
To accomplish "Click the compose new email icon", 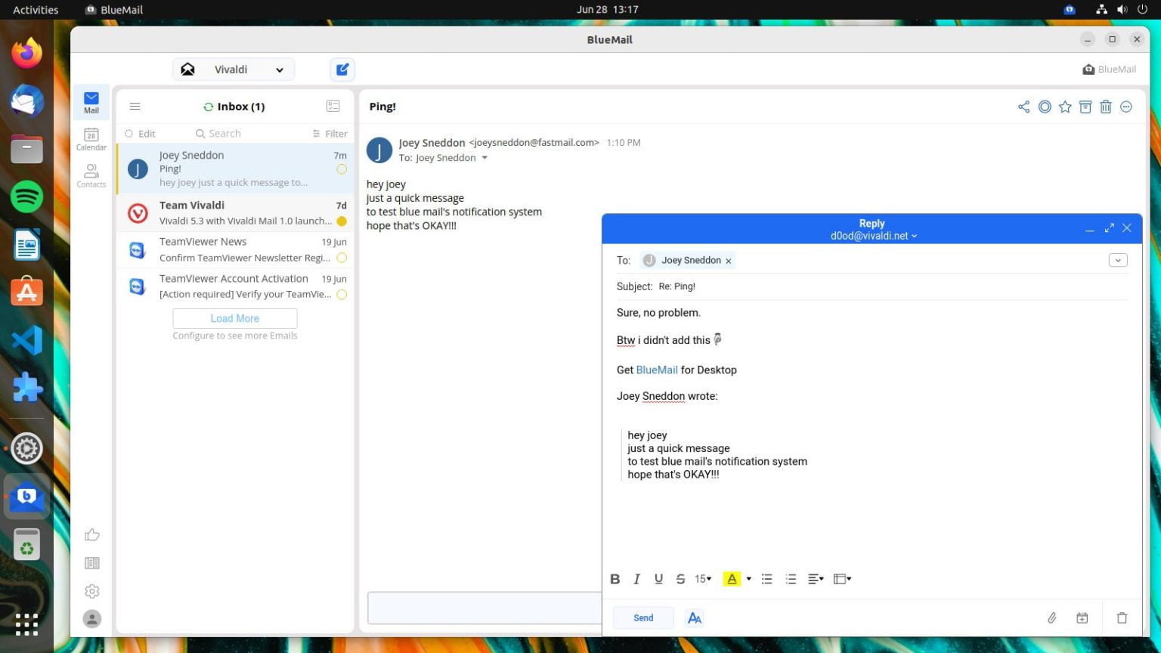I will pos(342,70).
